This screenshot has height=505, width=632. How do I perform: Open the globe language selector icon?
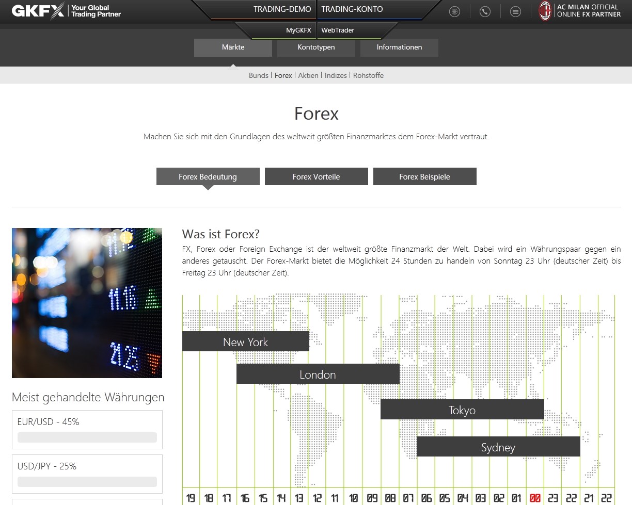(x=454, y=11)
